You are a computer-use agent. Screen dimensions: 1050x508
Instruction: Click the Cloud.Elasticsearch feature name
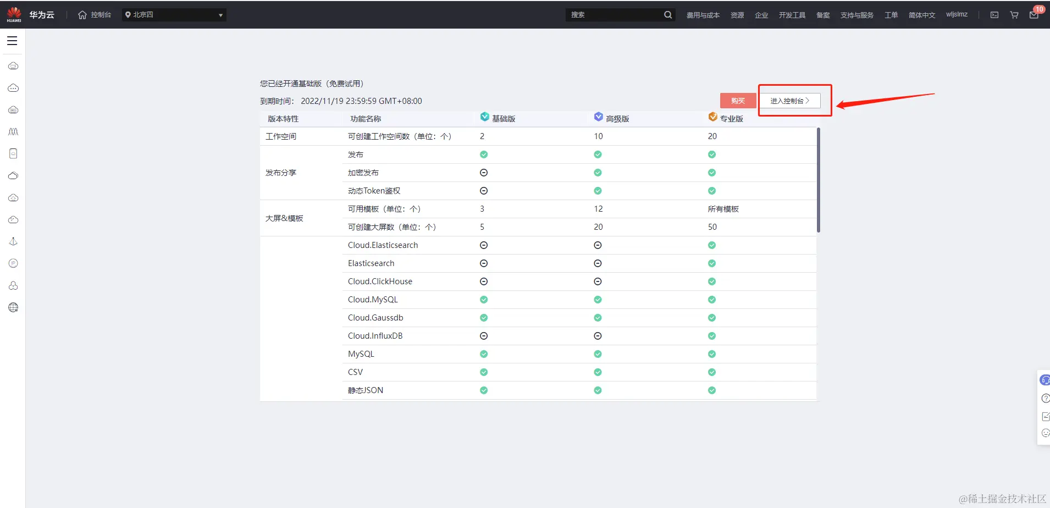[x=383, y=245]
